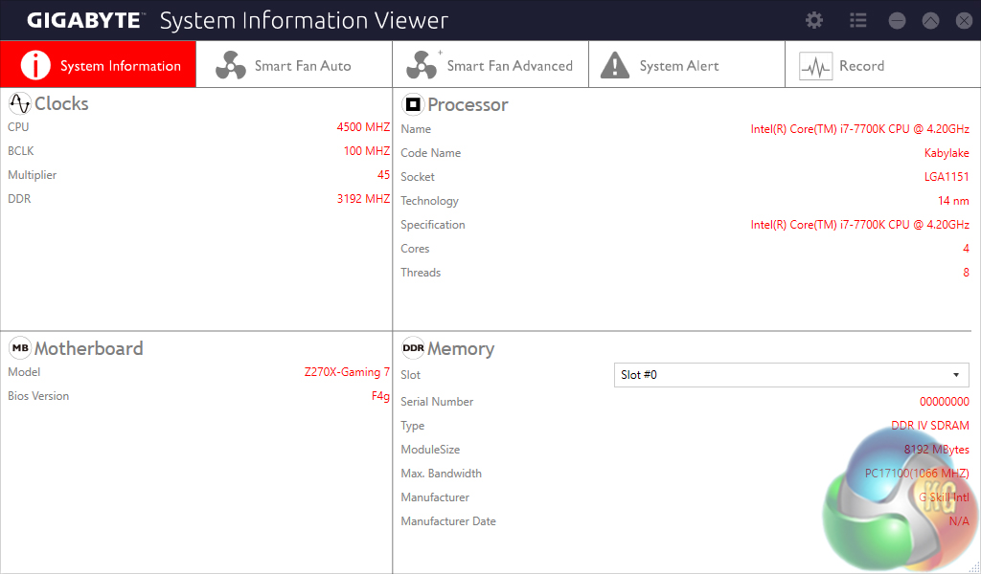Click the GIGABYTE logo
981x574 pixels.
83,20
